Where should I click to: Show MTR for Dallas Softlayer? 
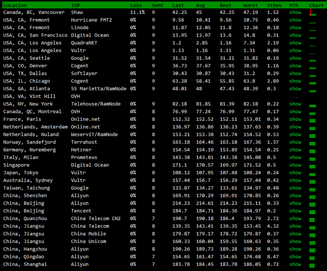(295, 73)
